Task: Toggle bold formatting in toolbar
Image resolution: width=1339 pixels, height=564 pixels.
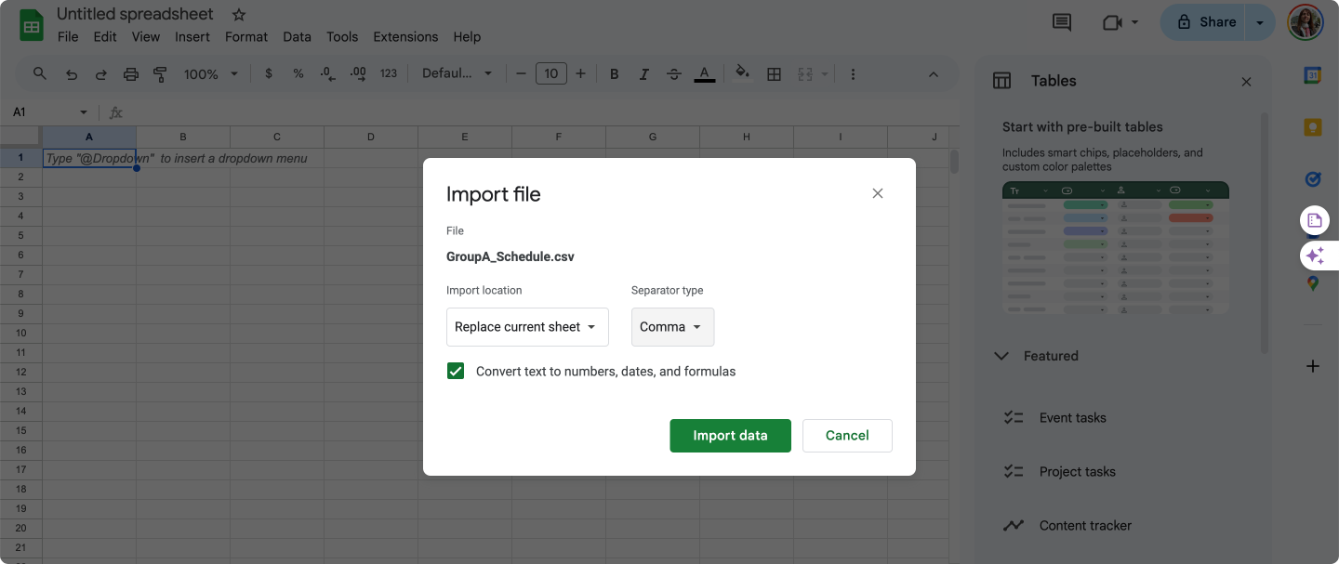Action: click(x=614, y=73)
